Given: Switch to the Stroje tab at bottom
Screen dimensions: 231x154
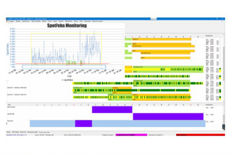Looking at the screenshot, I should 8,132.
